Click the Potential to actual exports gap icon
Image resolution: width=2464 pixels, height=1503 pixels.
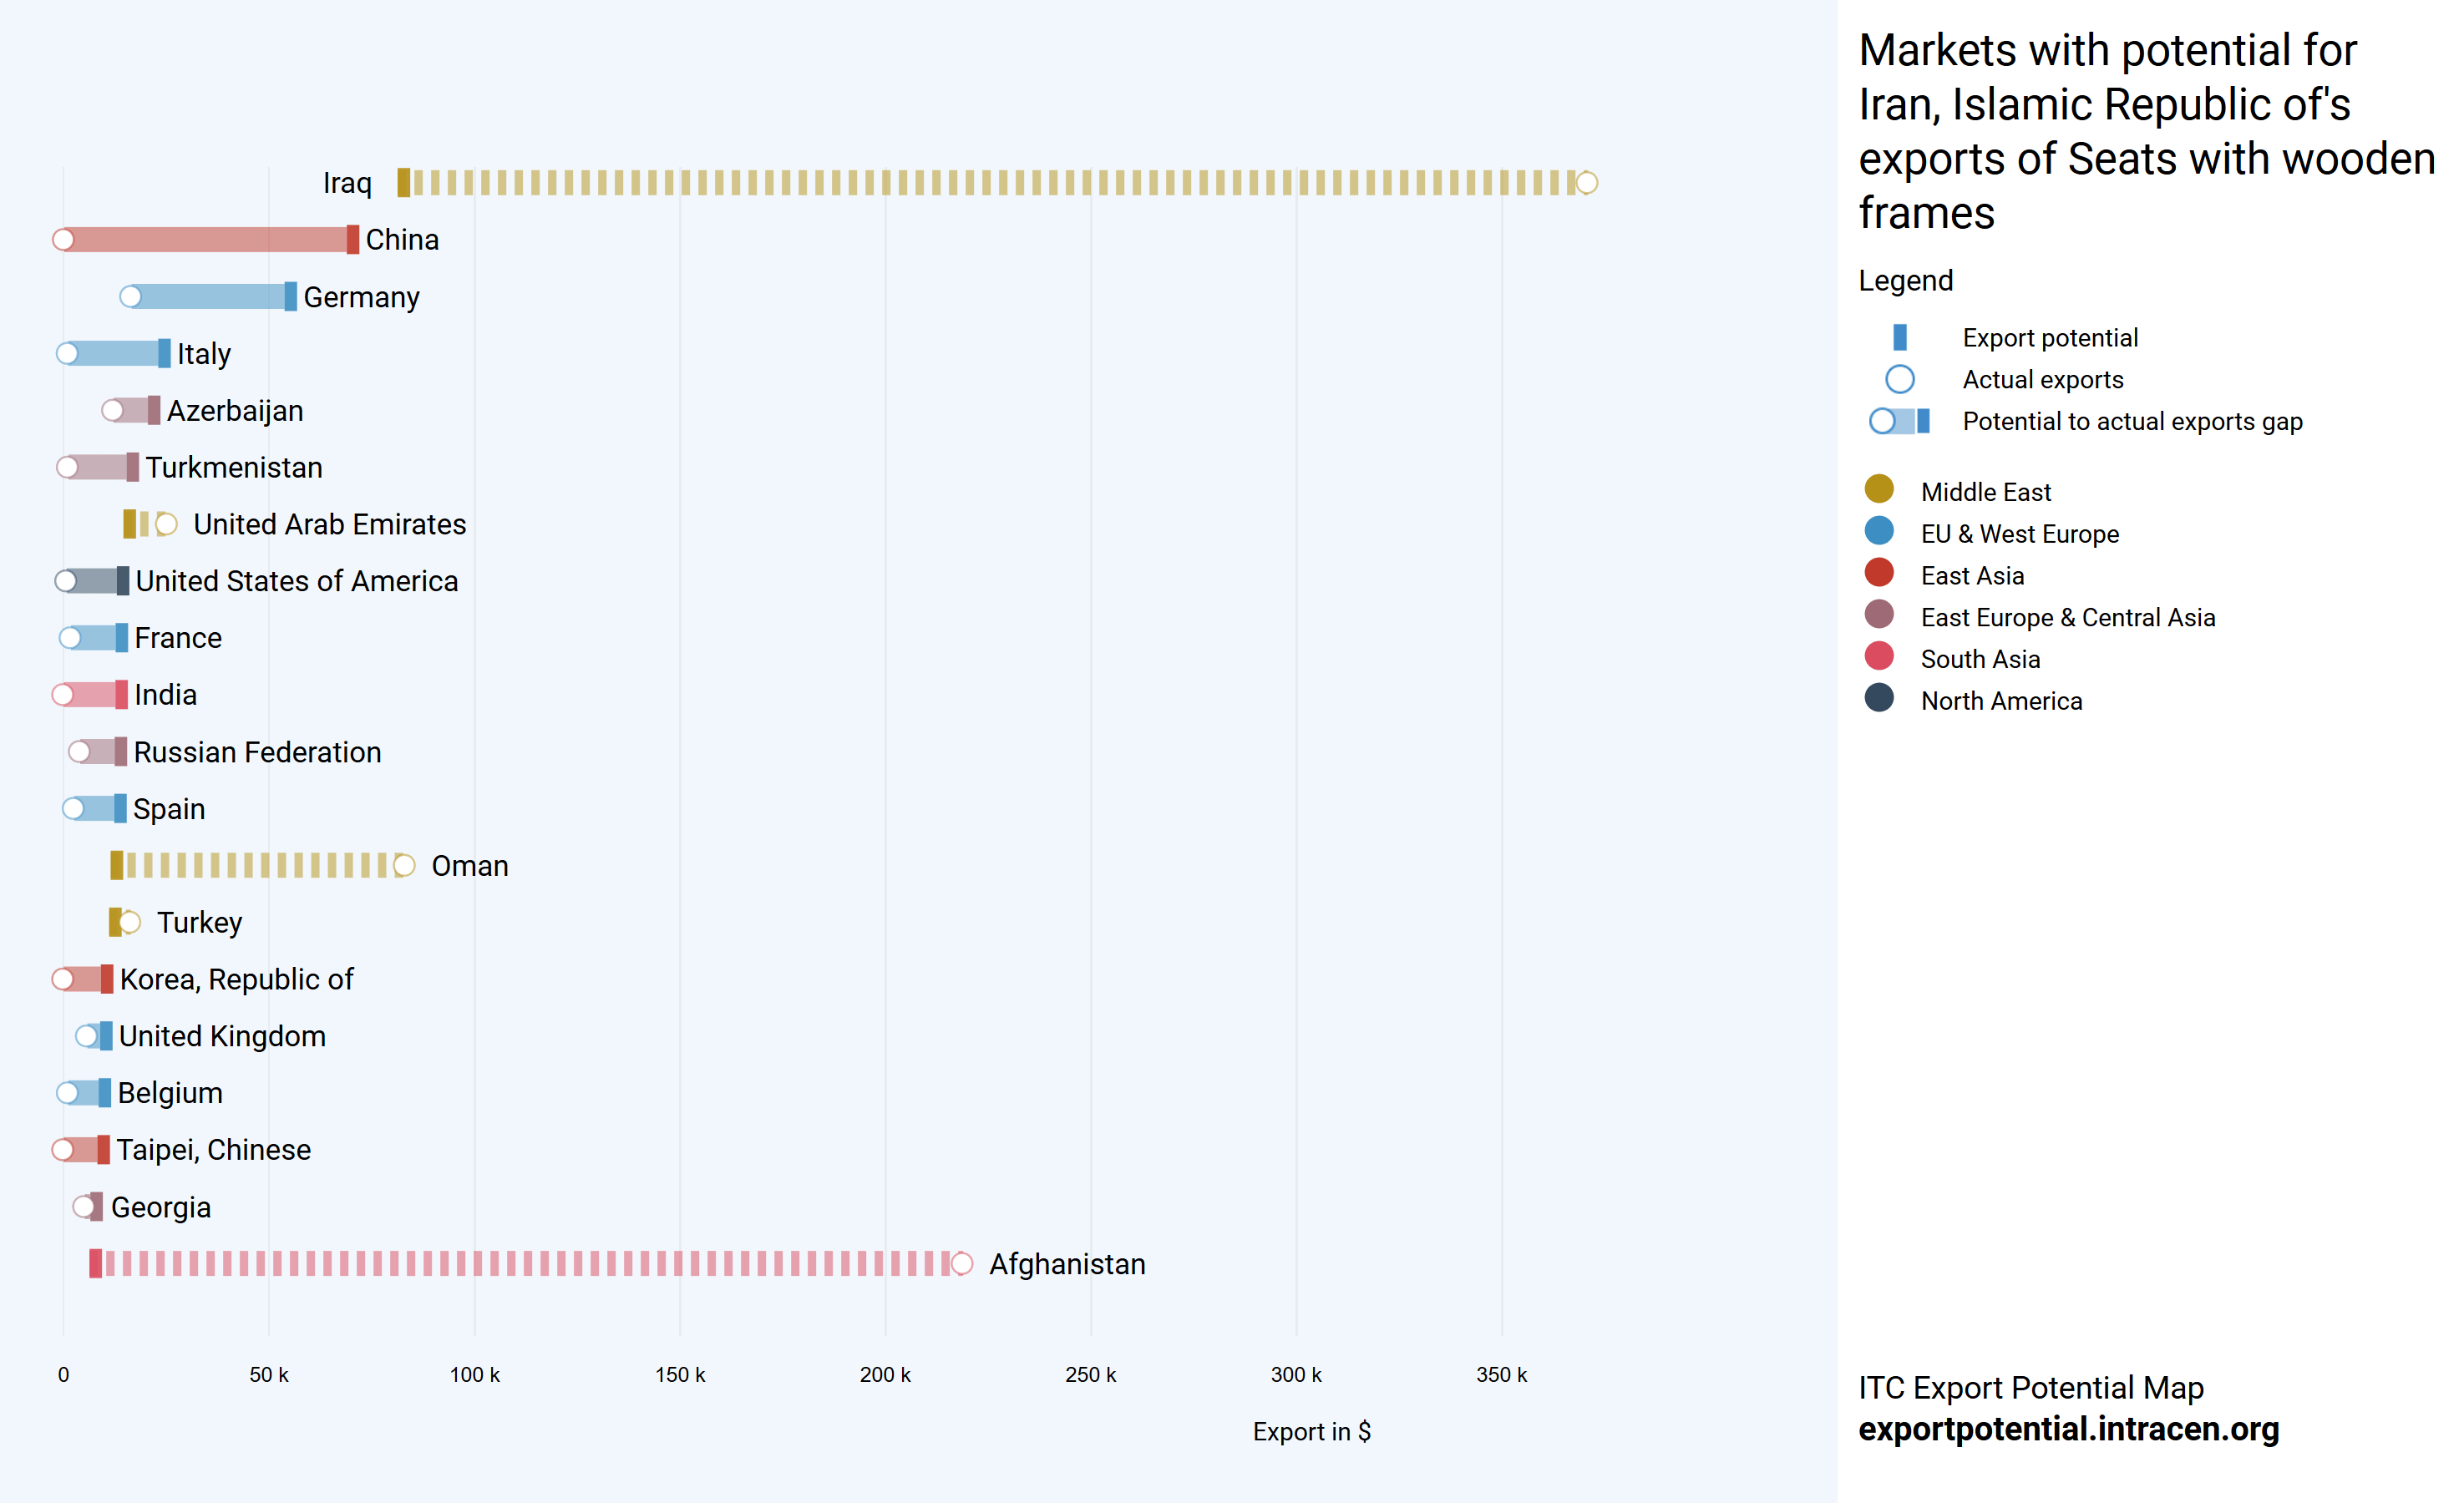coord(1899,422)
